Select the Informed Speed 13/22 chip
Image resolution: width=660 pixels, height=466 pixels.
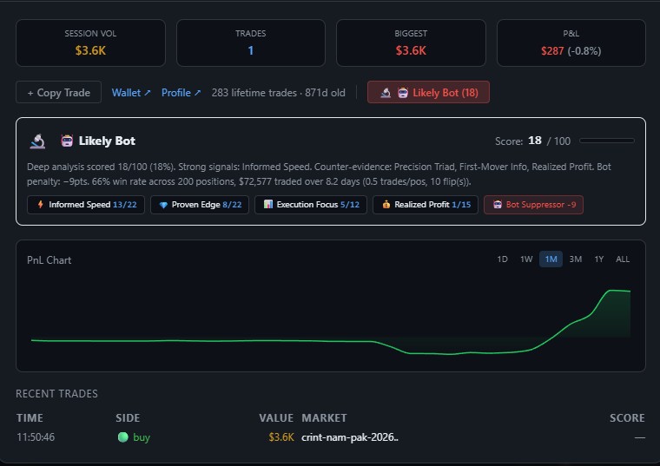86,205
